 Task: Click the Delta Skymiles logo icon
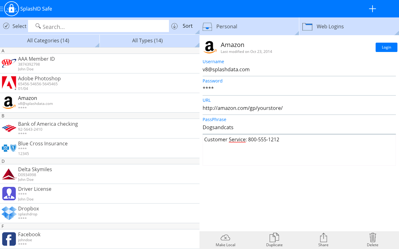pos(9,174)
